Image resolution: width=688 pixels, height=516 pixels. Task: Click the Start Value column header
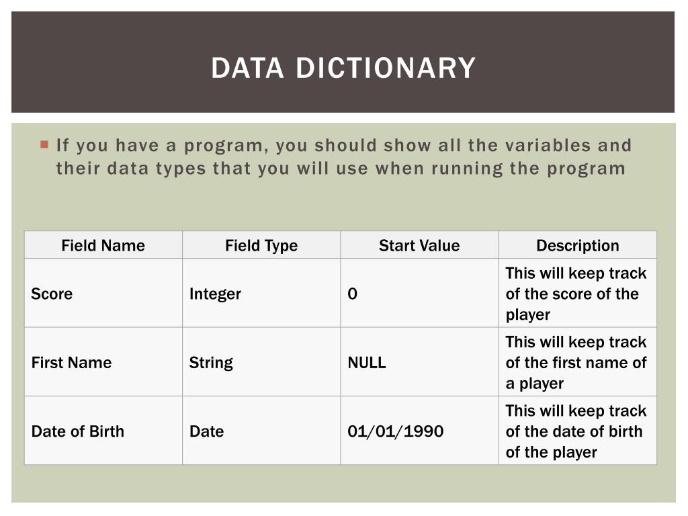pos(419,245)
